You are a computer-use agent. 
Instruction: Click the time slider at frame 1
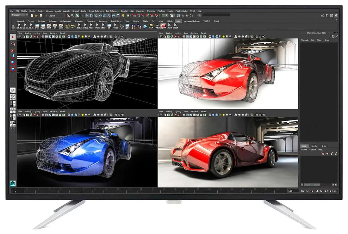15,191
